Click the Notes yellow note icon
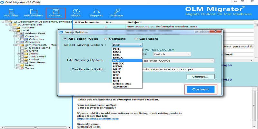 [22, 65]
